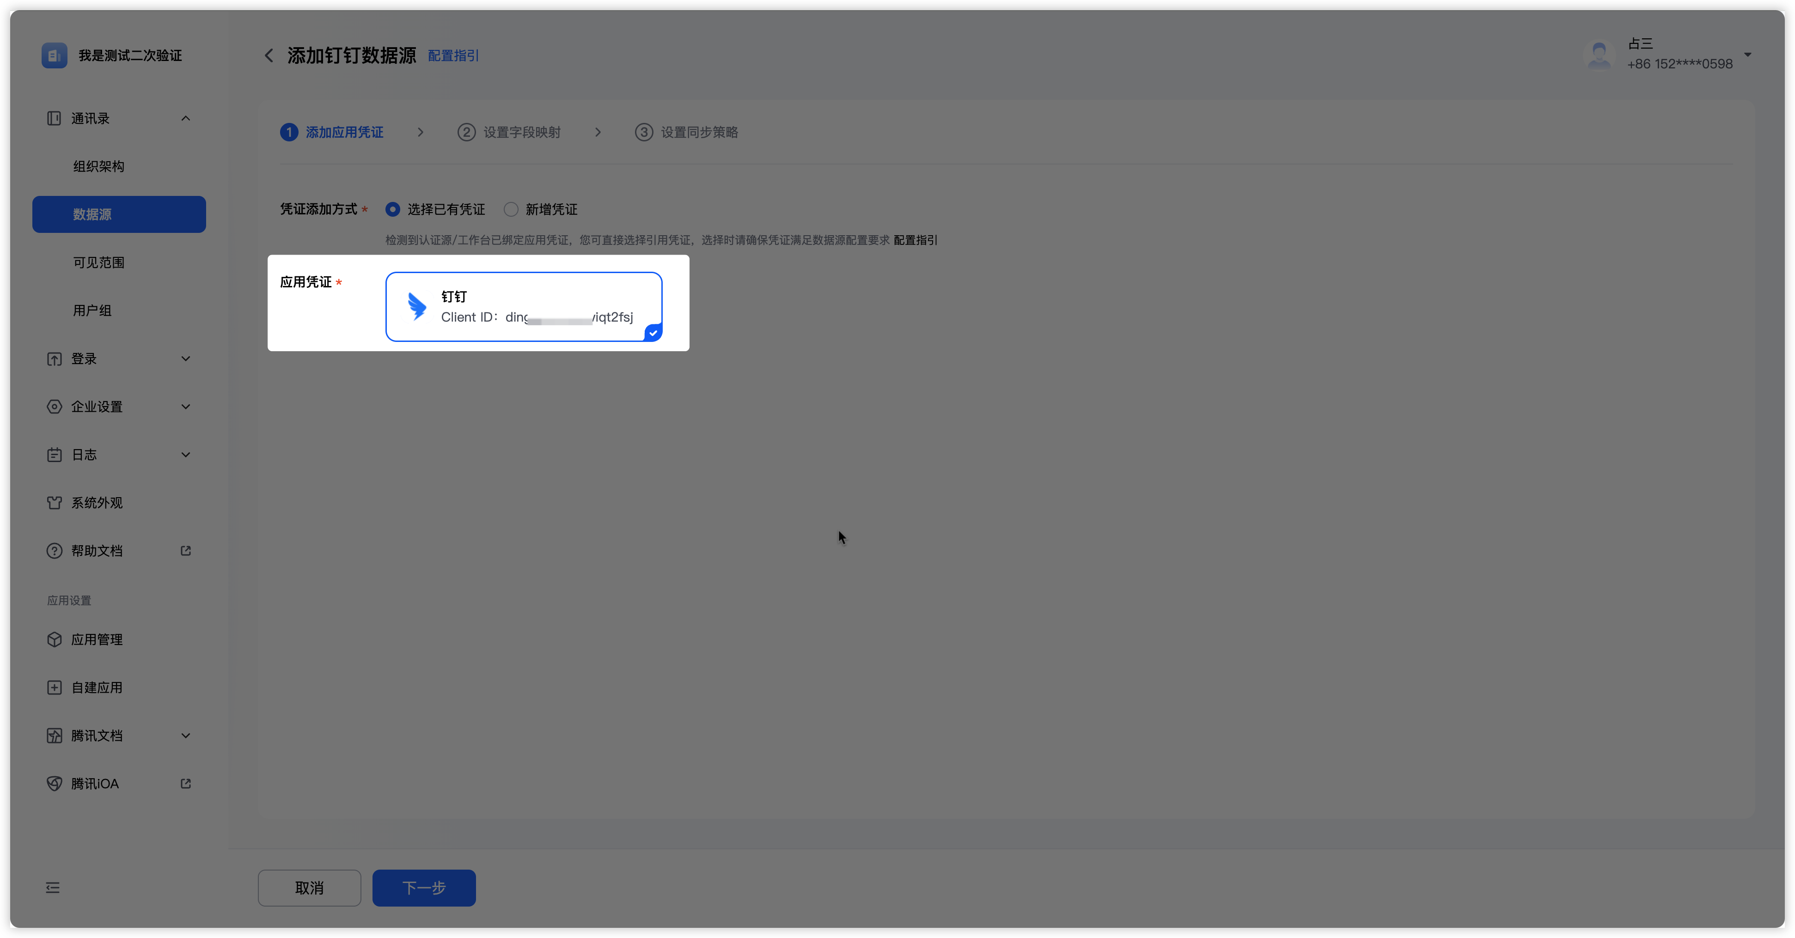
Task: Select the 选择已有凭证 radio button
Action: click(393, 209)
